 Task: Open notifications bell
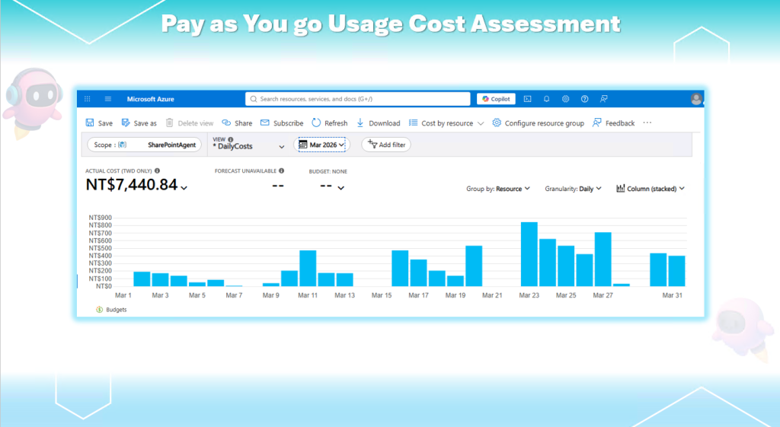546,99
